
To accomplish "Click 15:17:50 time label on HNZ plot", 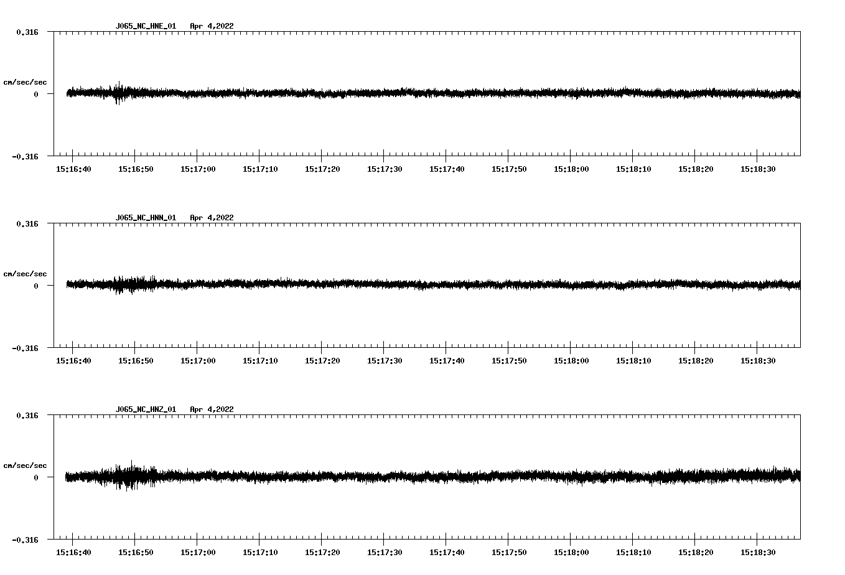I will 509,552.
